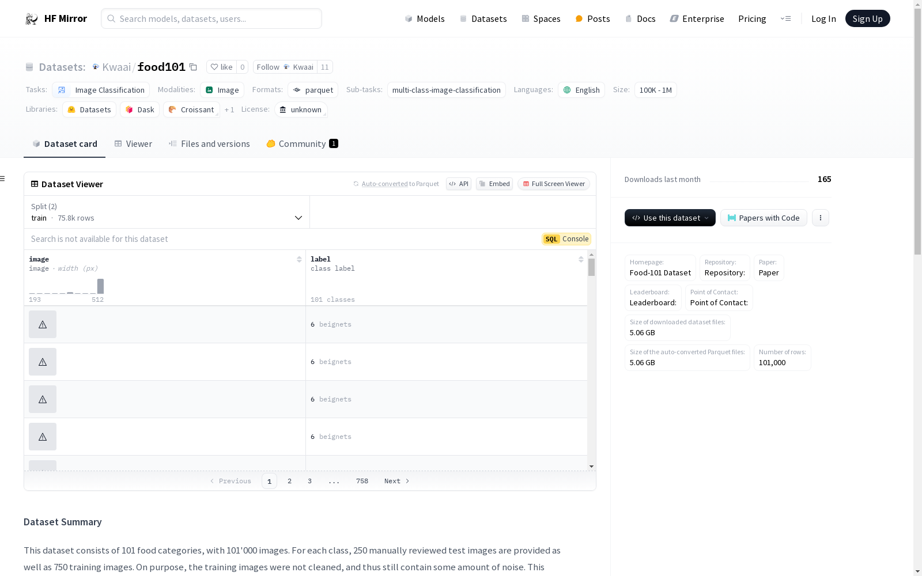Open Papers with Code

coord(764,218)
